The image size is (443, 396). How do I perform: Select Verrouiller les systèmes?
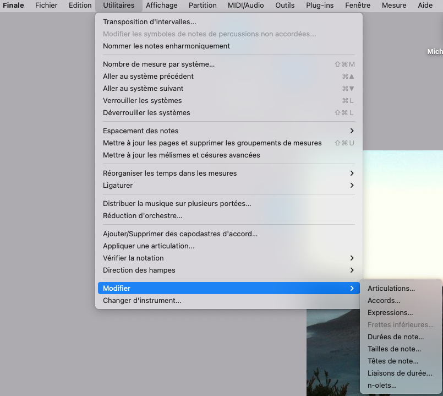[x=142, y=101]
